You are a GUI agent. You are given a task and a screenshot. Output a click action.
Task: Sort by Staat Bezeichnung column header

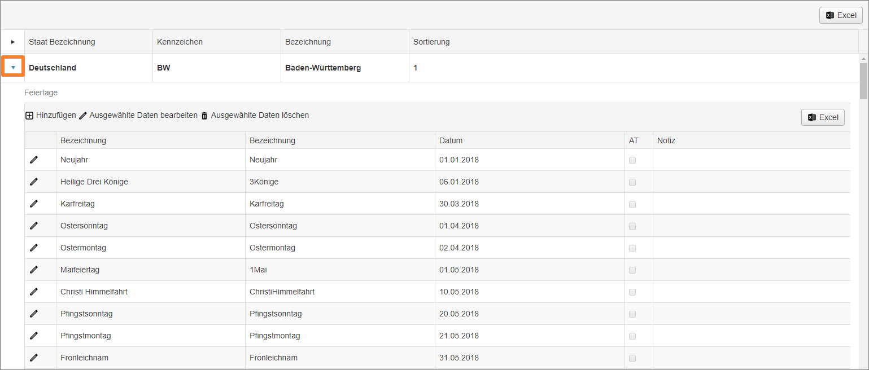click(x=89, y=42)
